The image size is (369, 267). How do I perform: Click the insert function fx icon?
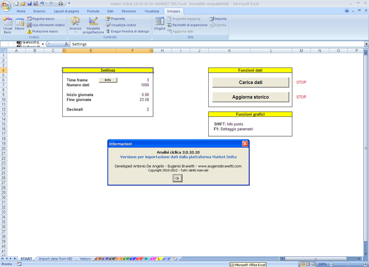[66, 44]
